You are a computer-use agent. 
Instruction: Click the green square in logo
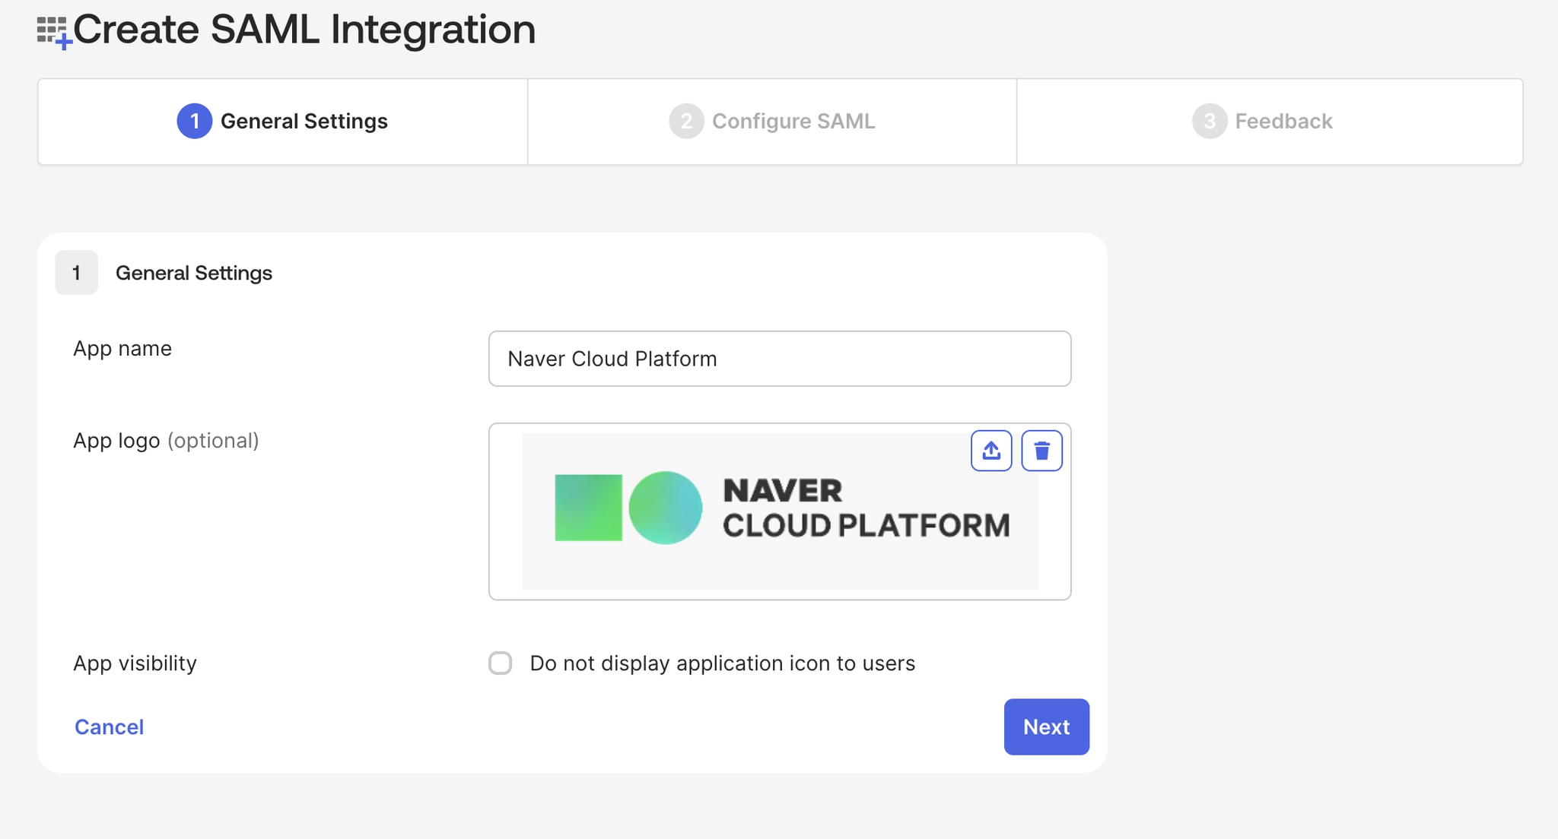point(588,508)
